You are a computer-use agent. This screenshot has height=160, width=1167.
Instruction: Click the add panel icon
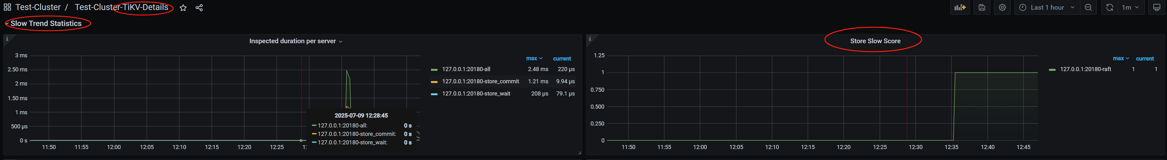tap(960, 8)
